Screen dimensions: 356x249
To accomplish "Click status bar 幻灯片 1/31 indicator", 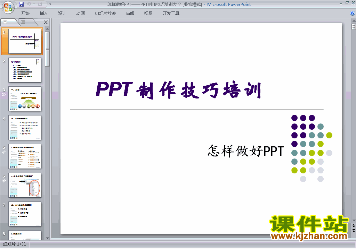I will pyautogui.click(x=15, y=244).
